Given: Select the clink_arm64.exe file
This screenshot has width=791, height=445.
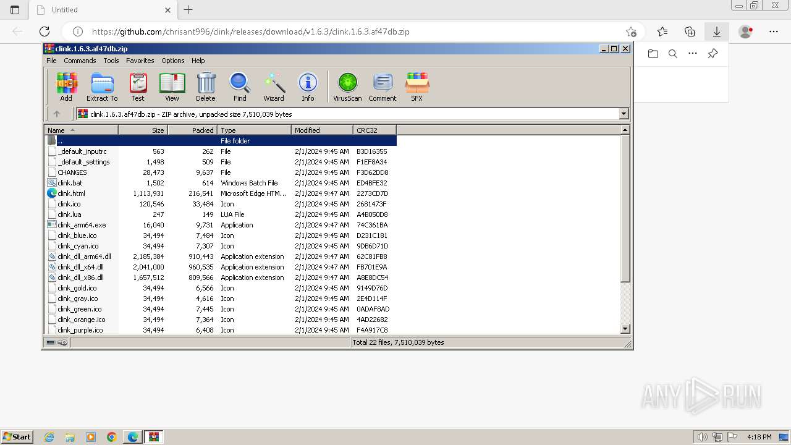Looking at the screenshot, I should (82, 225).
